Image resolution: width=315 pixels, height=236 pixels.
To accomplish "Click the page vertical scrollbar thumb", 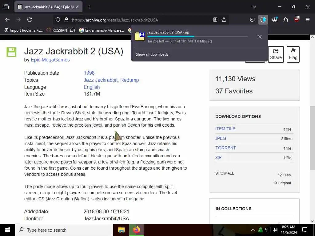I will (x=312, y=138).
